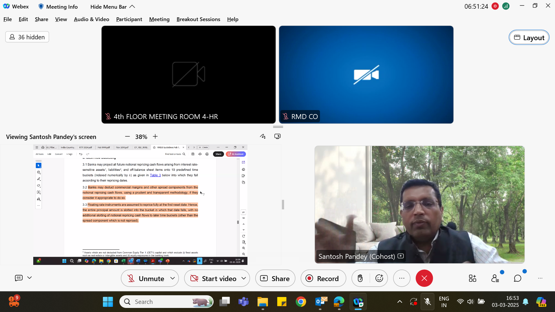Image resolution: width=555 pixels, height=312 pixels.
Task: Click Hide Menu Bar toggle
Action: coord(112,7)
